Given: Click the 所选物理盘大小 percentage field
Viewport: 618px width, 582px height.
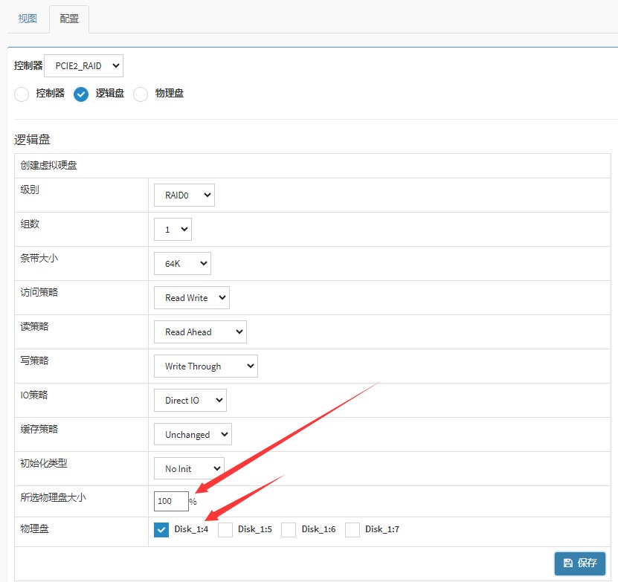Looking at the screenshot, I should (171, 501).
